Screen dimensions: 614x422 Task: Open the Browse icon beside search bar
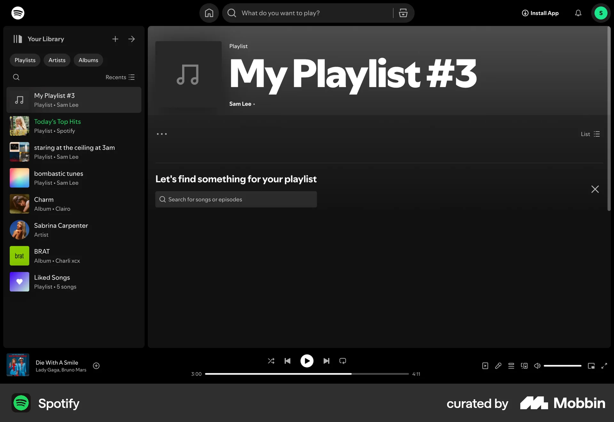click(x=403, y=13)
